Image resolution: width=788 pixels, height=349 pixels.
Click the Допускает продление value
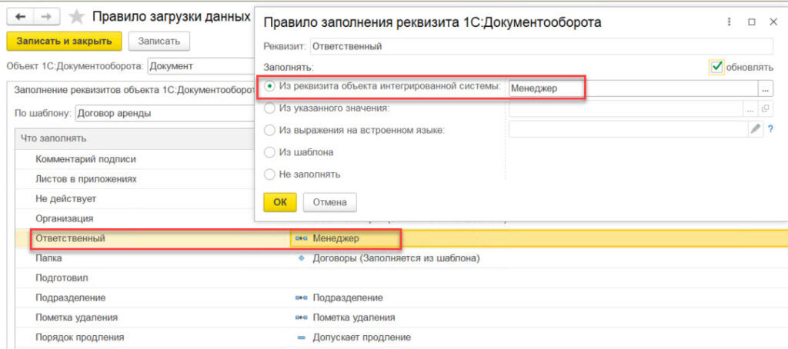tap(362, 337)
